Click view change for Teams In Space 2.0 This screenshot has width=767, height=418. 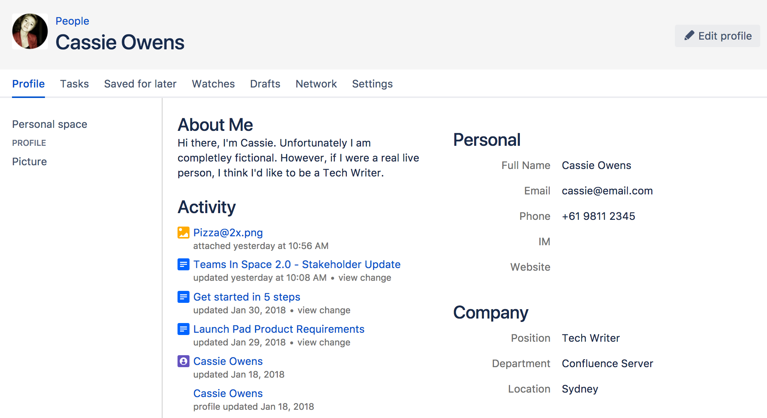(x=364, y=278)
